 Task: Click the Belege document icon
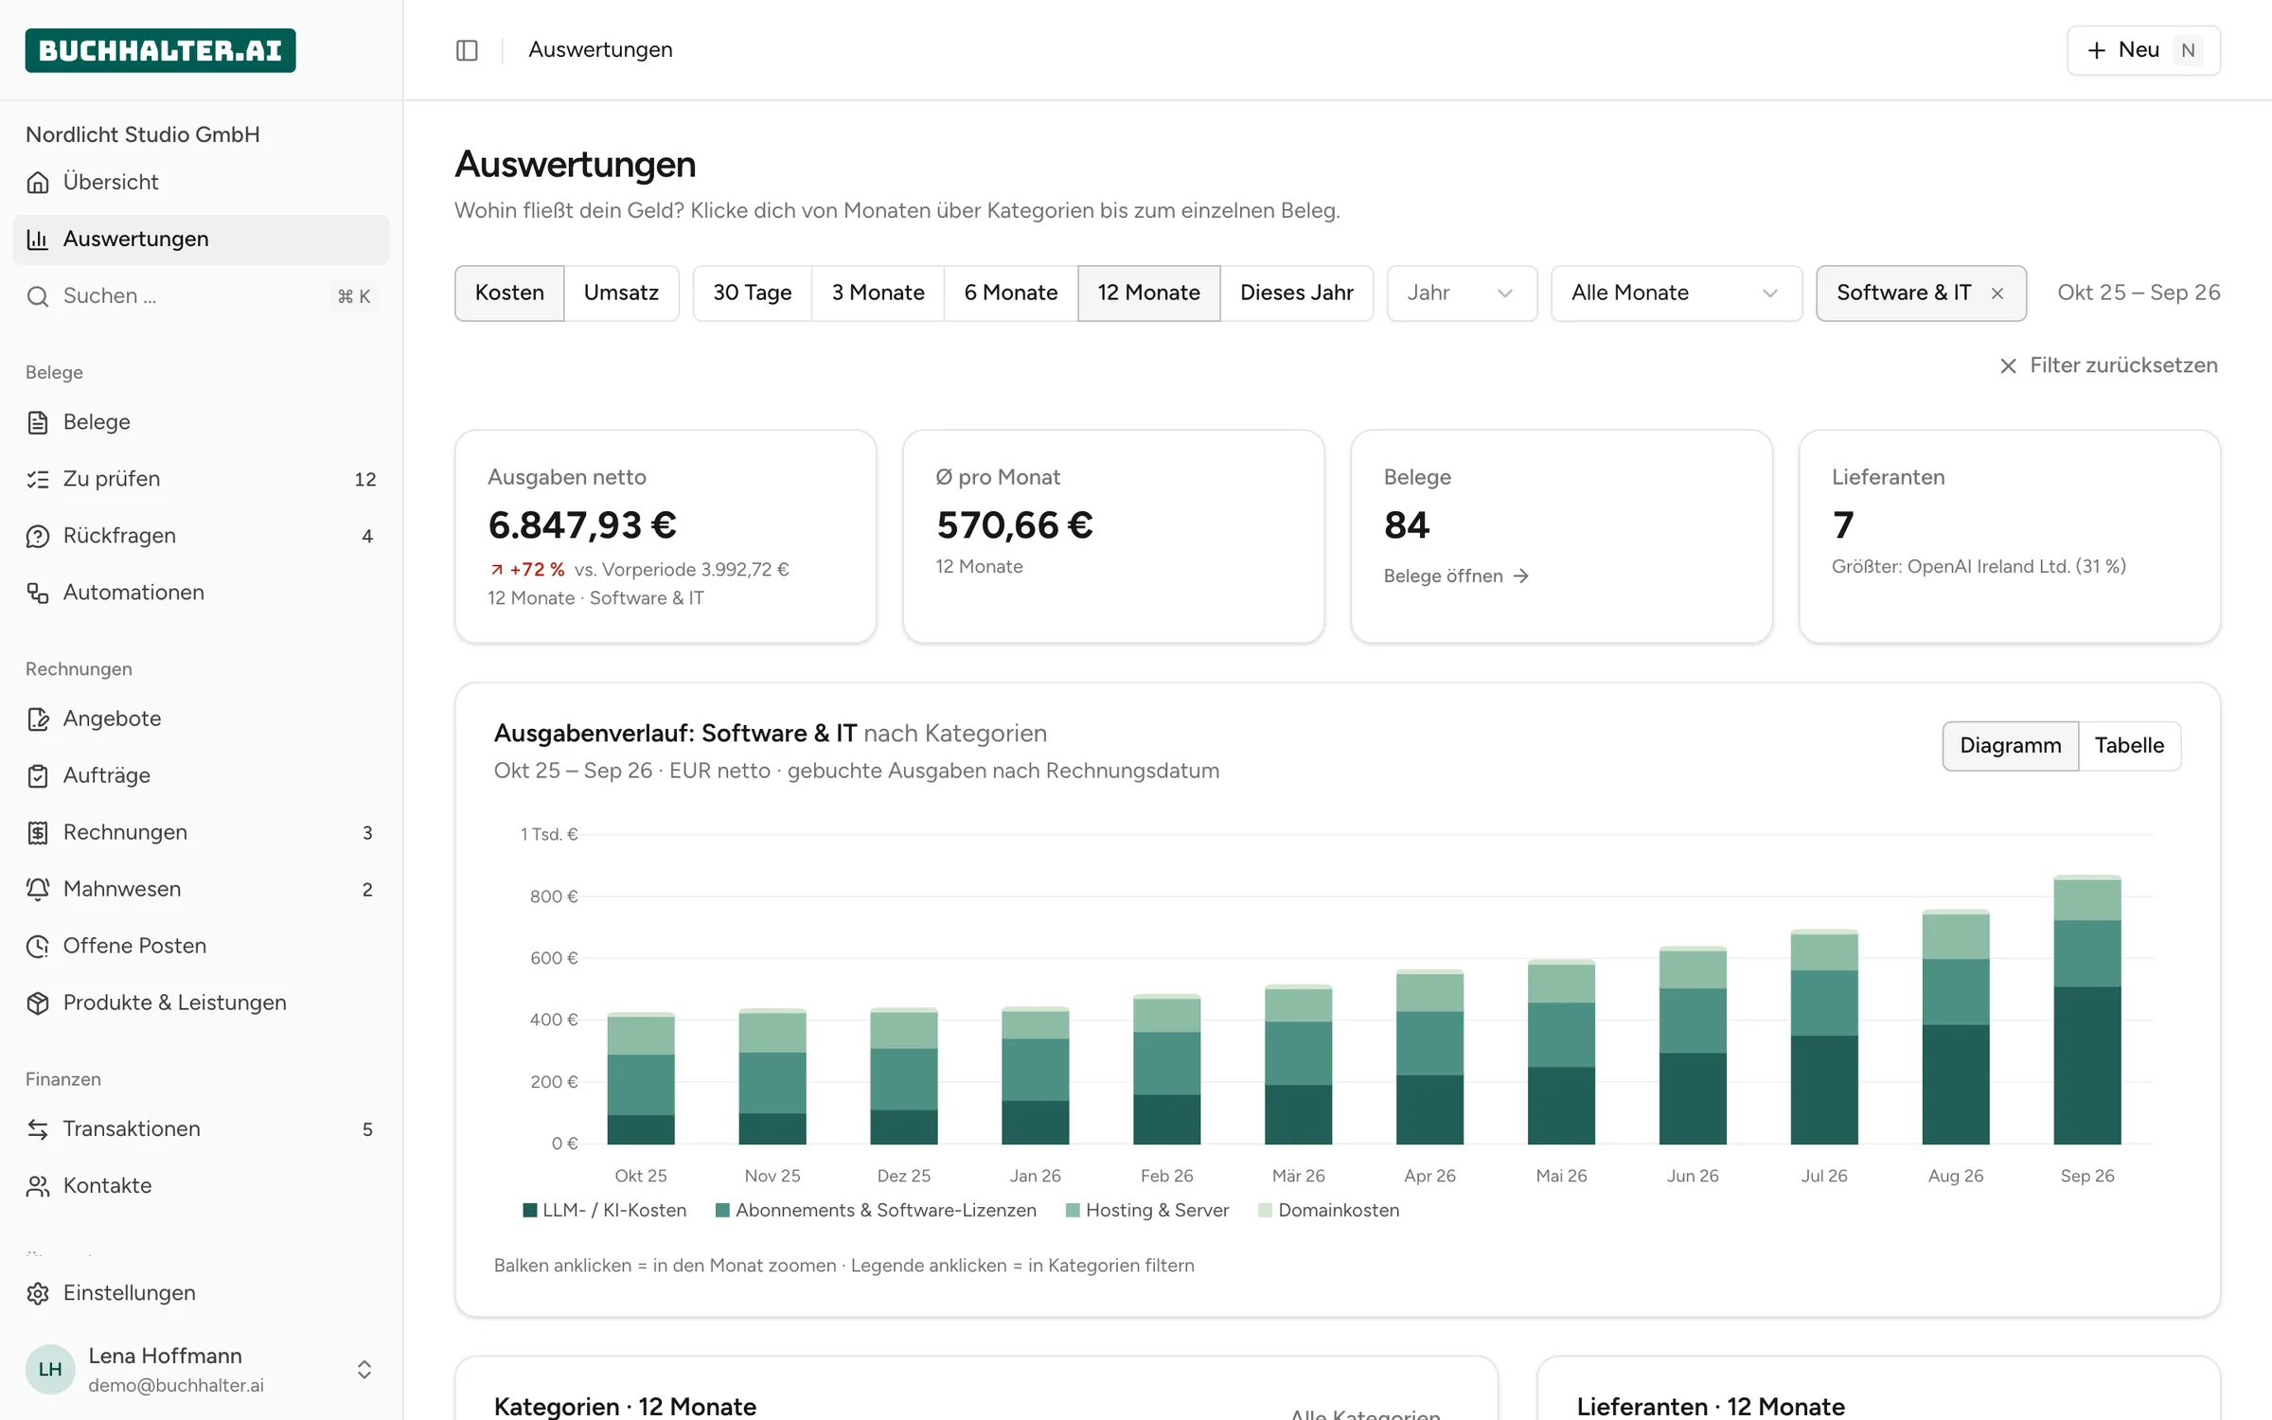click(38, 422)
